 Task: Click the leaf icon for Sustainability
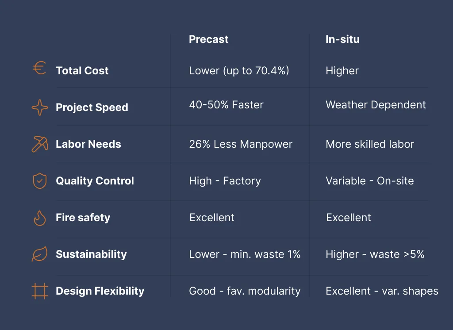39,254
